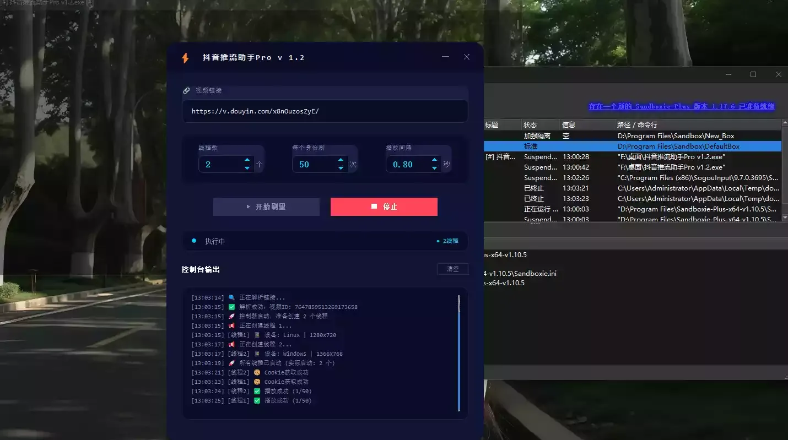Click the interval field showing 0.80
This screenshot has width=788, height=440.
(x=408, y=164)
